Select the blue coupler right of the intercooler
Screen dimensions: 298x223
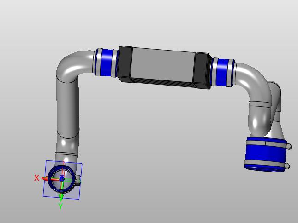(222, 72)
